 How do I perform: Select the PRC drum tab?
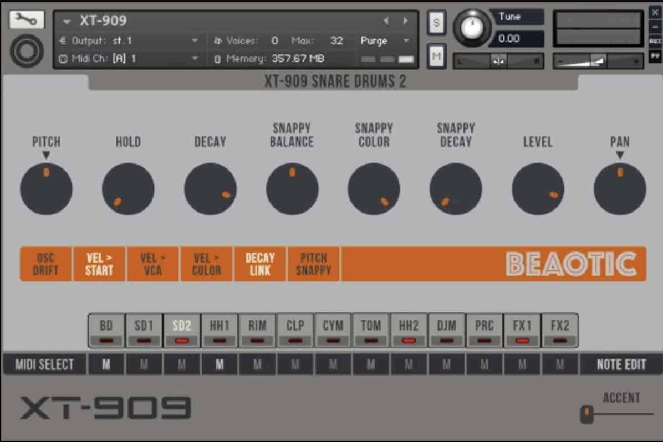(x=484, y=331)
